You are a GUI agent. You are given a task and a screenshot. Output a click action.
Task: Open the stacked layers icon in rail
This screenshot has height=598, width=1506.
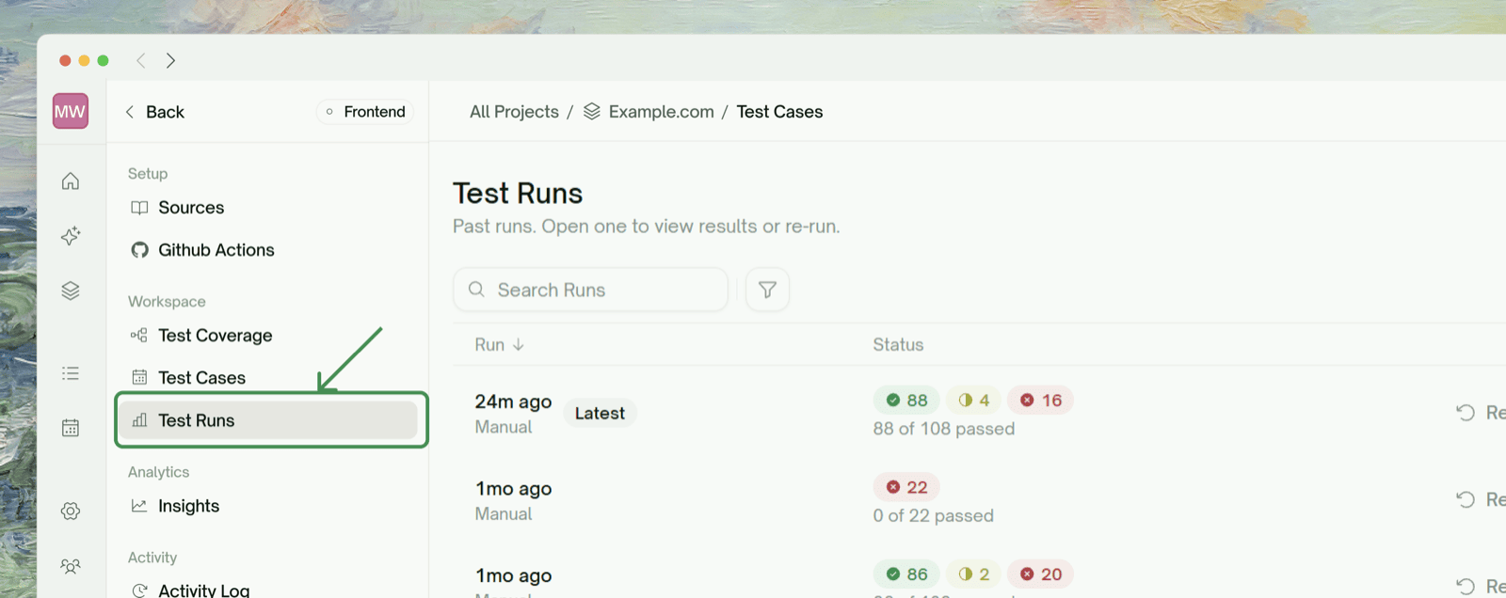[71, 291]
